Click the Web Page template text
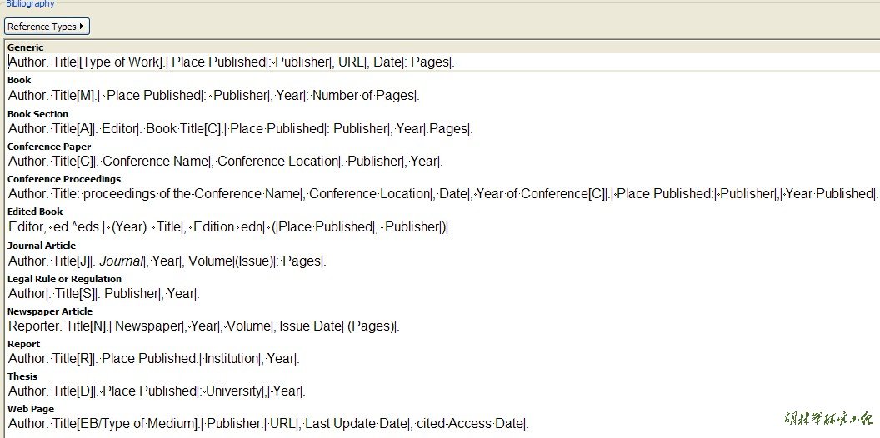The height and width of the screenshot is (438, 880). [x=268, y=424]
